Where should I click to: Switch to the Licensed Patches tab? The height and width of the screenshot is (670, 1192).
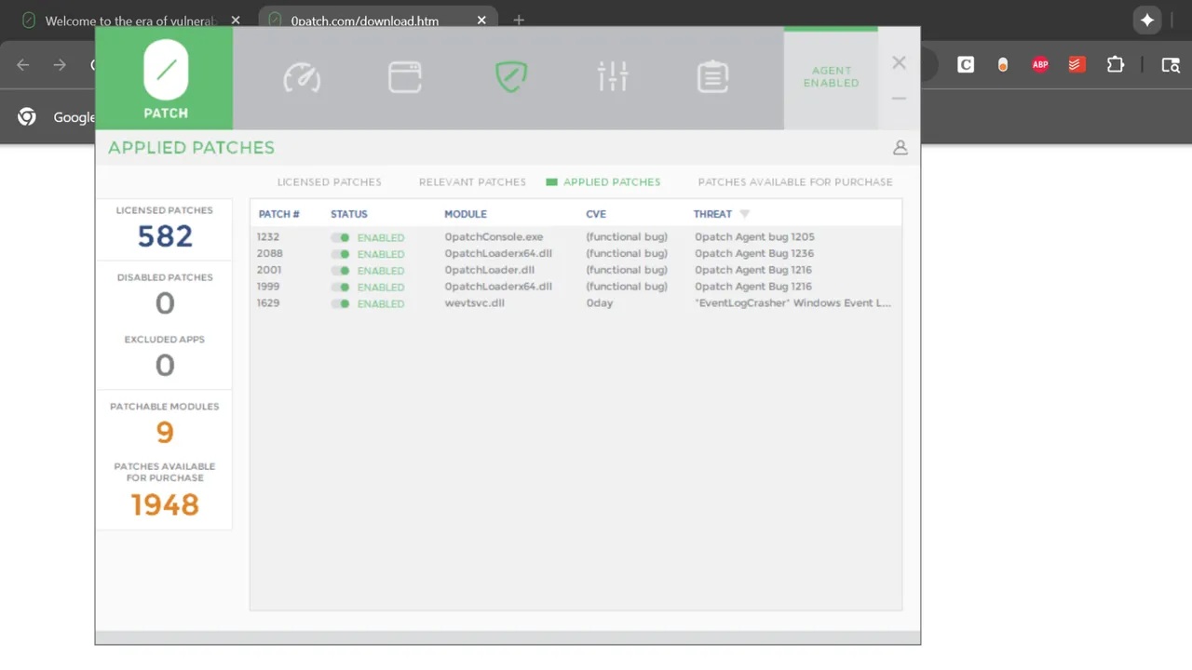coord(329,182)
